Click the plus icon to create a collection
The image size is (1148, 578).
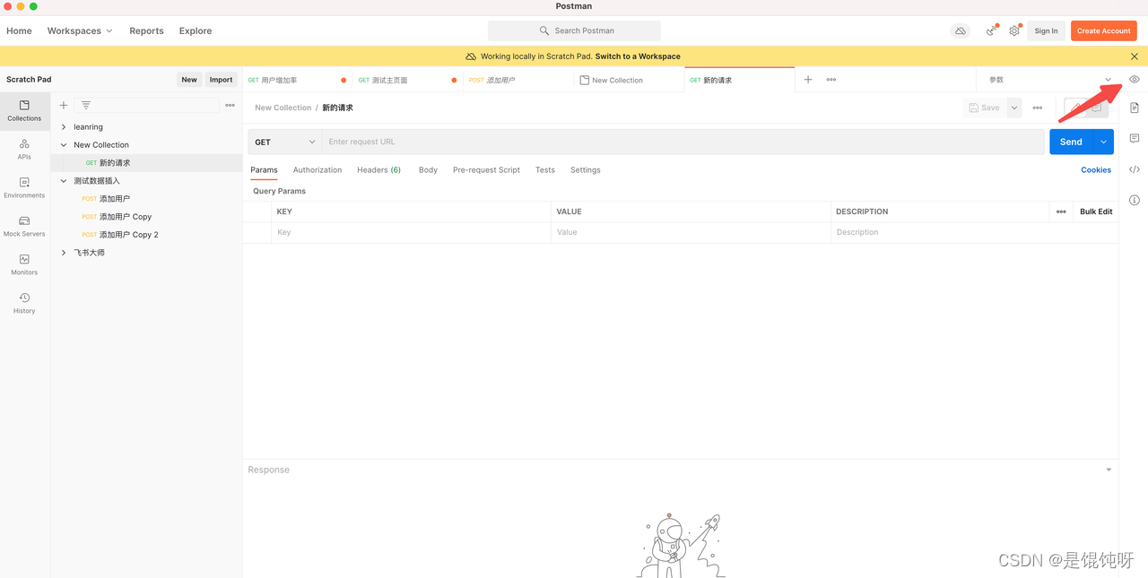click(64, 106)
